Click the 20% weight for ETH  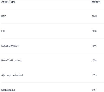(94, 31)
